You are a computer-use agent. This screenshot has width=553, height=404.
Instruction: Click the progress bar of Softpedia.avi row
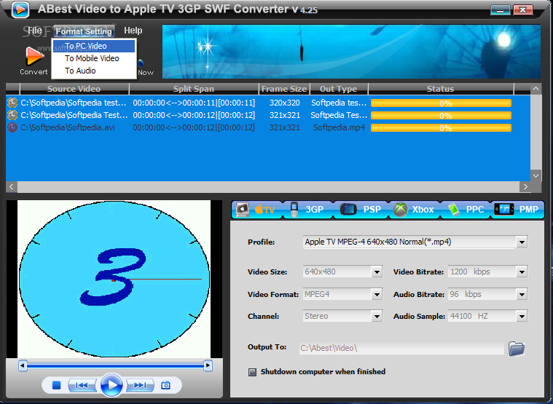441,128
